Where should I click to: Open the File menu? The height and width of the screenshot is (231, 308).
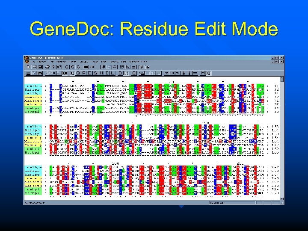pos(33,62)
